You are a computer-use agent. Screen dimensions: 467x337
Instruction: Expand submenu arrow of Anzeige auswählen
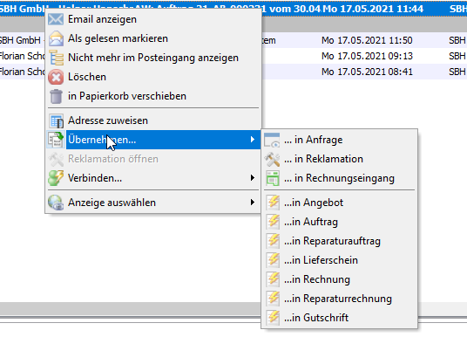click(x=253, y=203)
